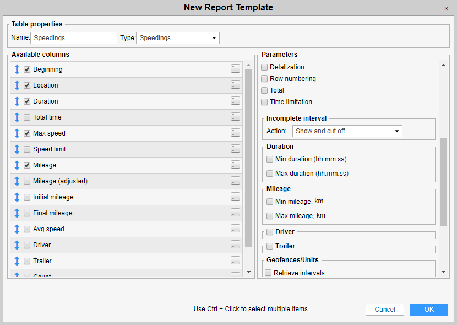Click the reorder arrow icon beside Duration
The image size is (457, 325).
pos(17,101)
